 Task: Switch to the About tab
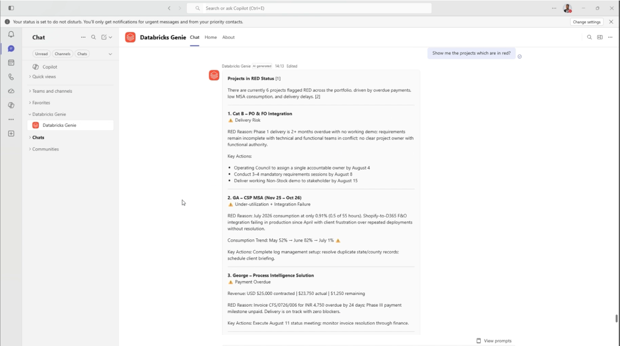(228, 37)
